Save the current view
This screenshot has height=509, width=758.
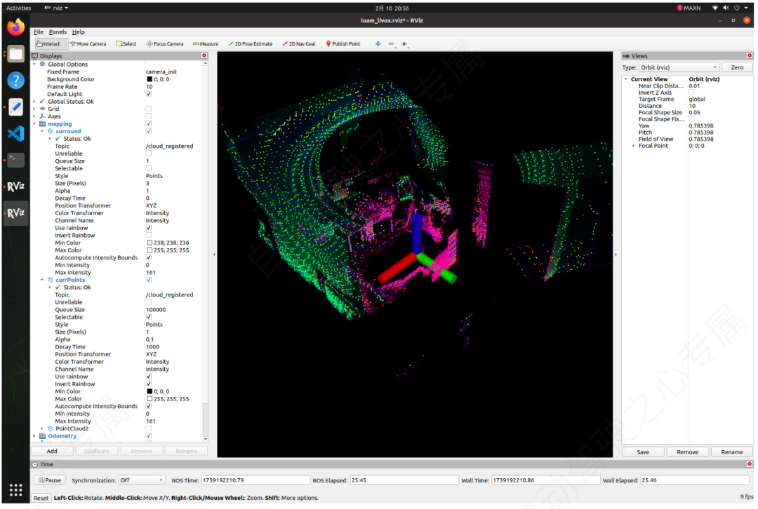pyautogui.click(x=643, y=452)
